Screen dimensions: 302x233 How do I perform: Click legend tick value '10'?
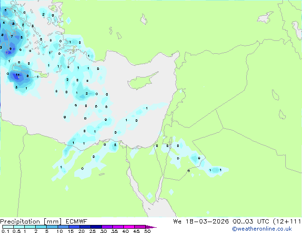pos(60,231)
